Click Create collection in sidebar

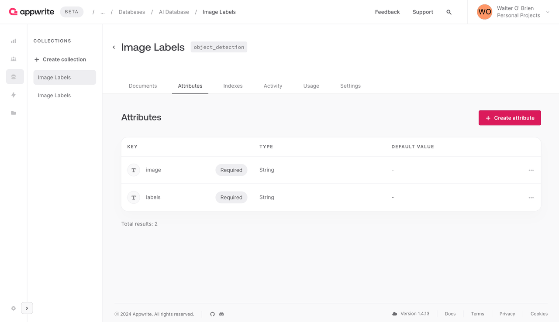pos(60,59)
